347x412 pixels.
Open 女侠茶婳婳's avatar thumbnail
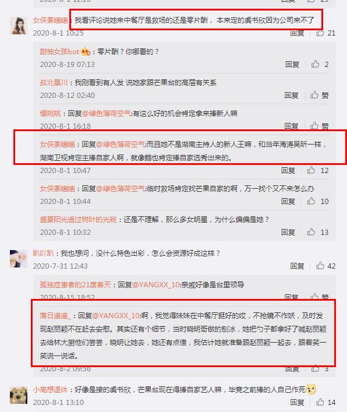pyautogui.click(x=19, y=26)
